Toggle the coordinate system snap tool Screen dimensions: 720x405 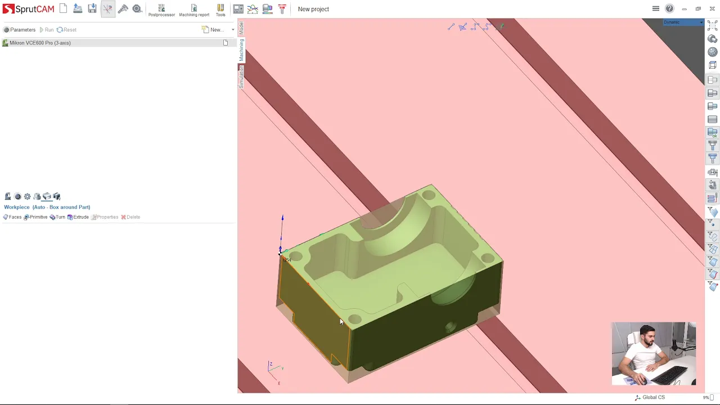pos(107,9)
